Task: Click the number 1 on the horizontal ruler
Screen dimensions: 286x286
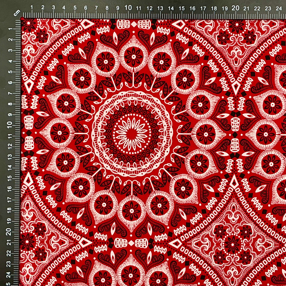Action: [32, 8]
